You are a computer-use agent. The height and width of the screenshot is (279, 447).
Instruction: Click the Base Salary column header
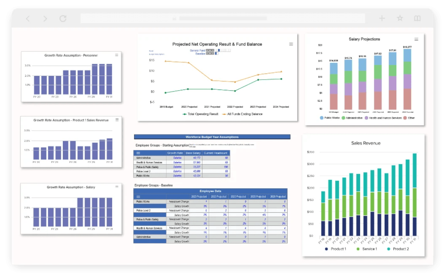pyautogui.click(x=193, y=153)
